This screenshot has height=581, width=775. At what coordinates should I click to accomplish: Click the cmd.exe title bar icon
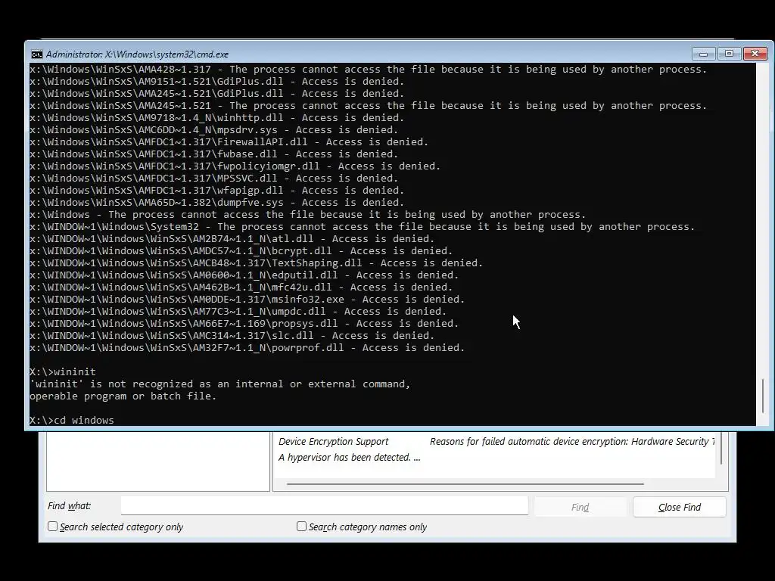click(36, 54)
